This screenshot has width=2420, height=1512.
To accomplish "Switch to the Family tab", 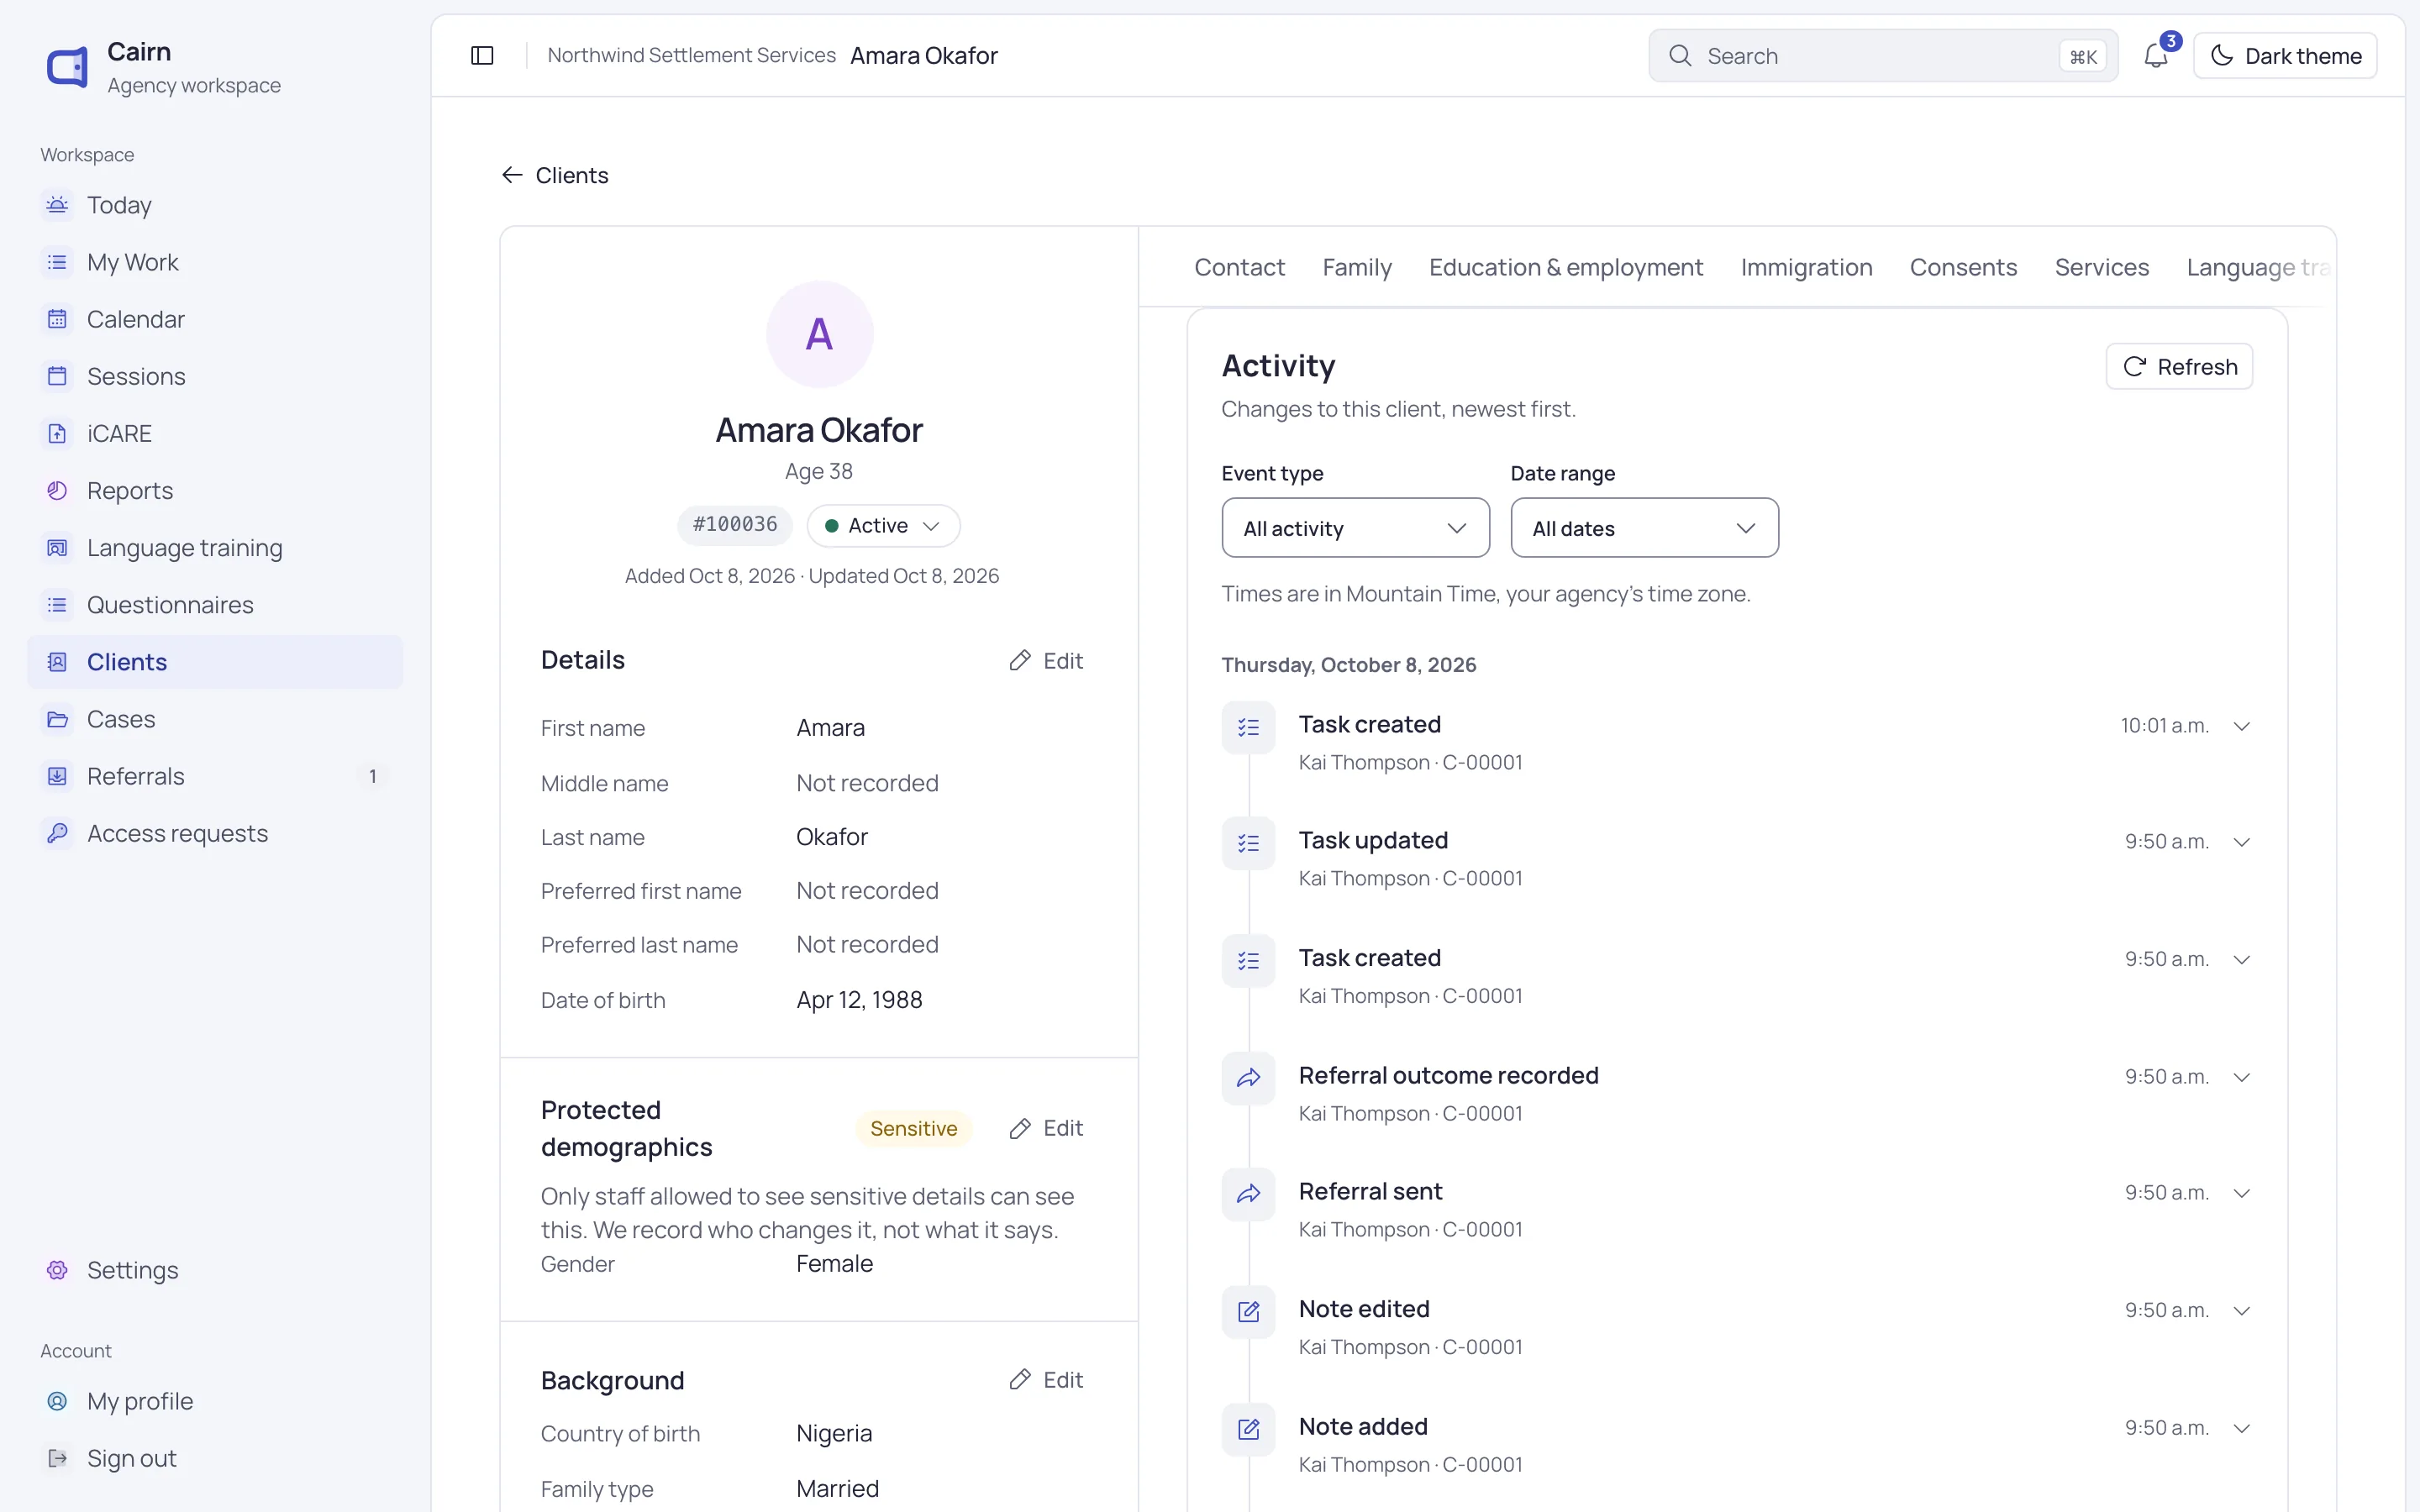I will tap(1356, 267).
